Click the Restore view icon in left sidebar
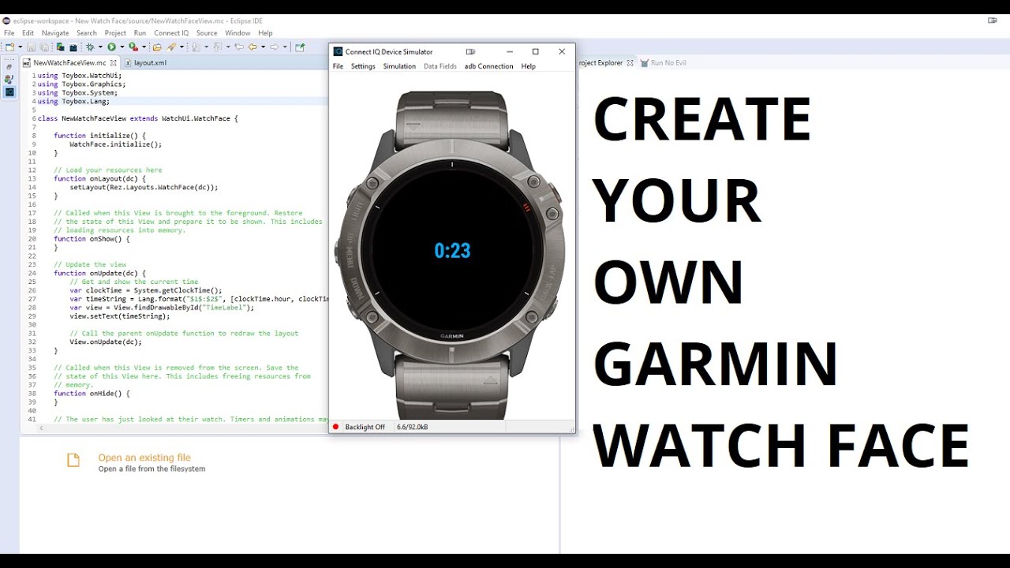The image size is (1010, 568). pyautogui.click(x=9, y=66)
